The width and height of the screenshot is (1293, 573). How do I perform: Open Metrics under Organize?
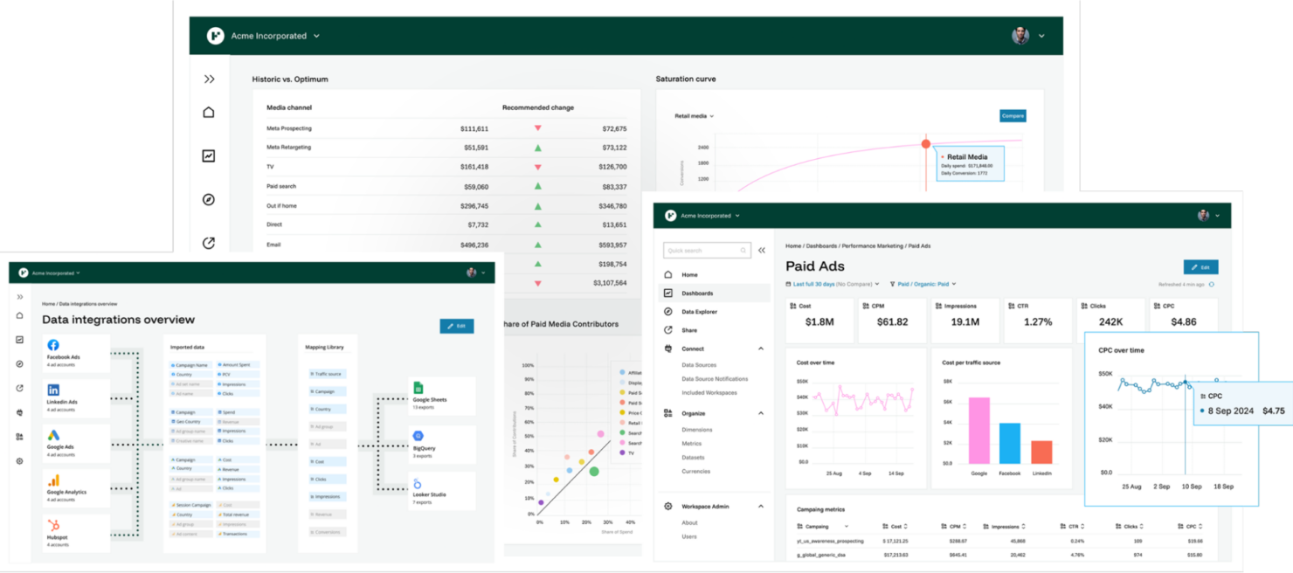pyautogui.click(x=691, y=444)
